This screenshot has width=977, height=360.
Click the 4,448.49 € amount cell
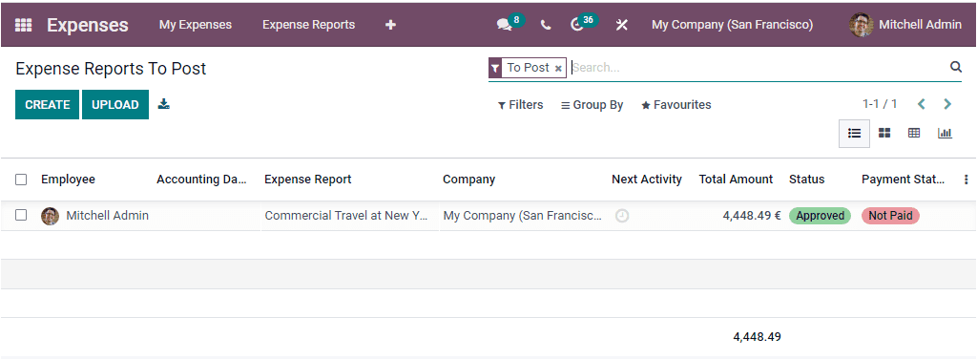752,216
